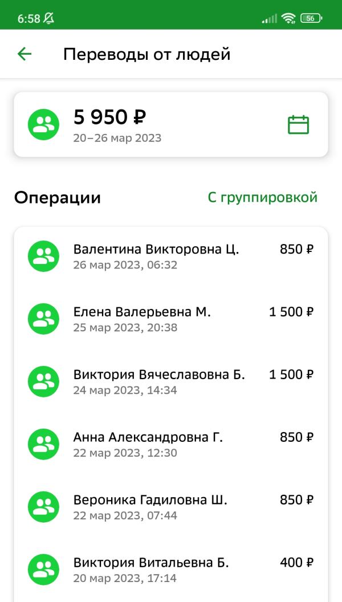
Task: Tap the avatar icon for Елена Валерьевна М.
Action: [x=43, y=319]
